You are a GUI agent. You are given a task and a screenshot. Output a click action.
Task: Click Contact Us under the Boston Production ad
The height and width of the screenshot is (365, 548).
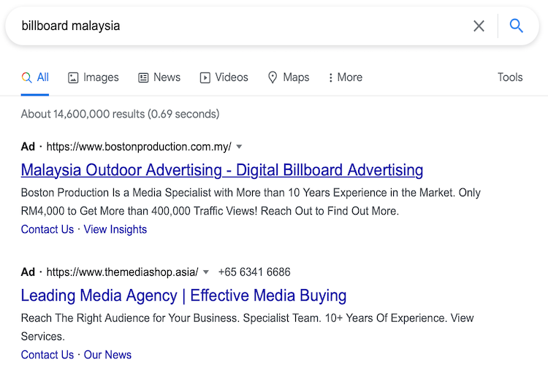(x=47, y=229)
